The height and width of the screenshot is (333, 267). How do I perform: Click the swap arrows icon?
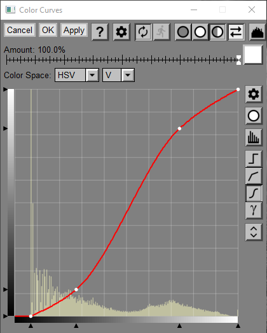coord(236,32)
